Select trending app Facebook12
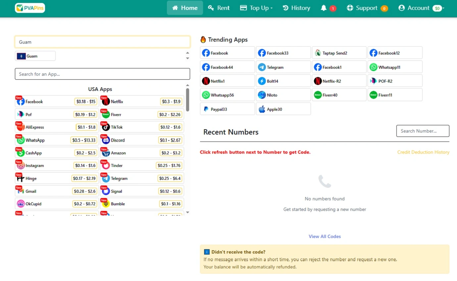 coord(395,53)
